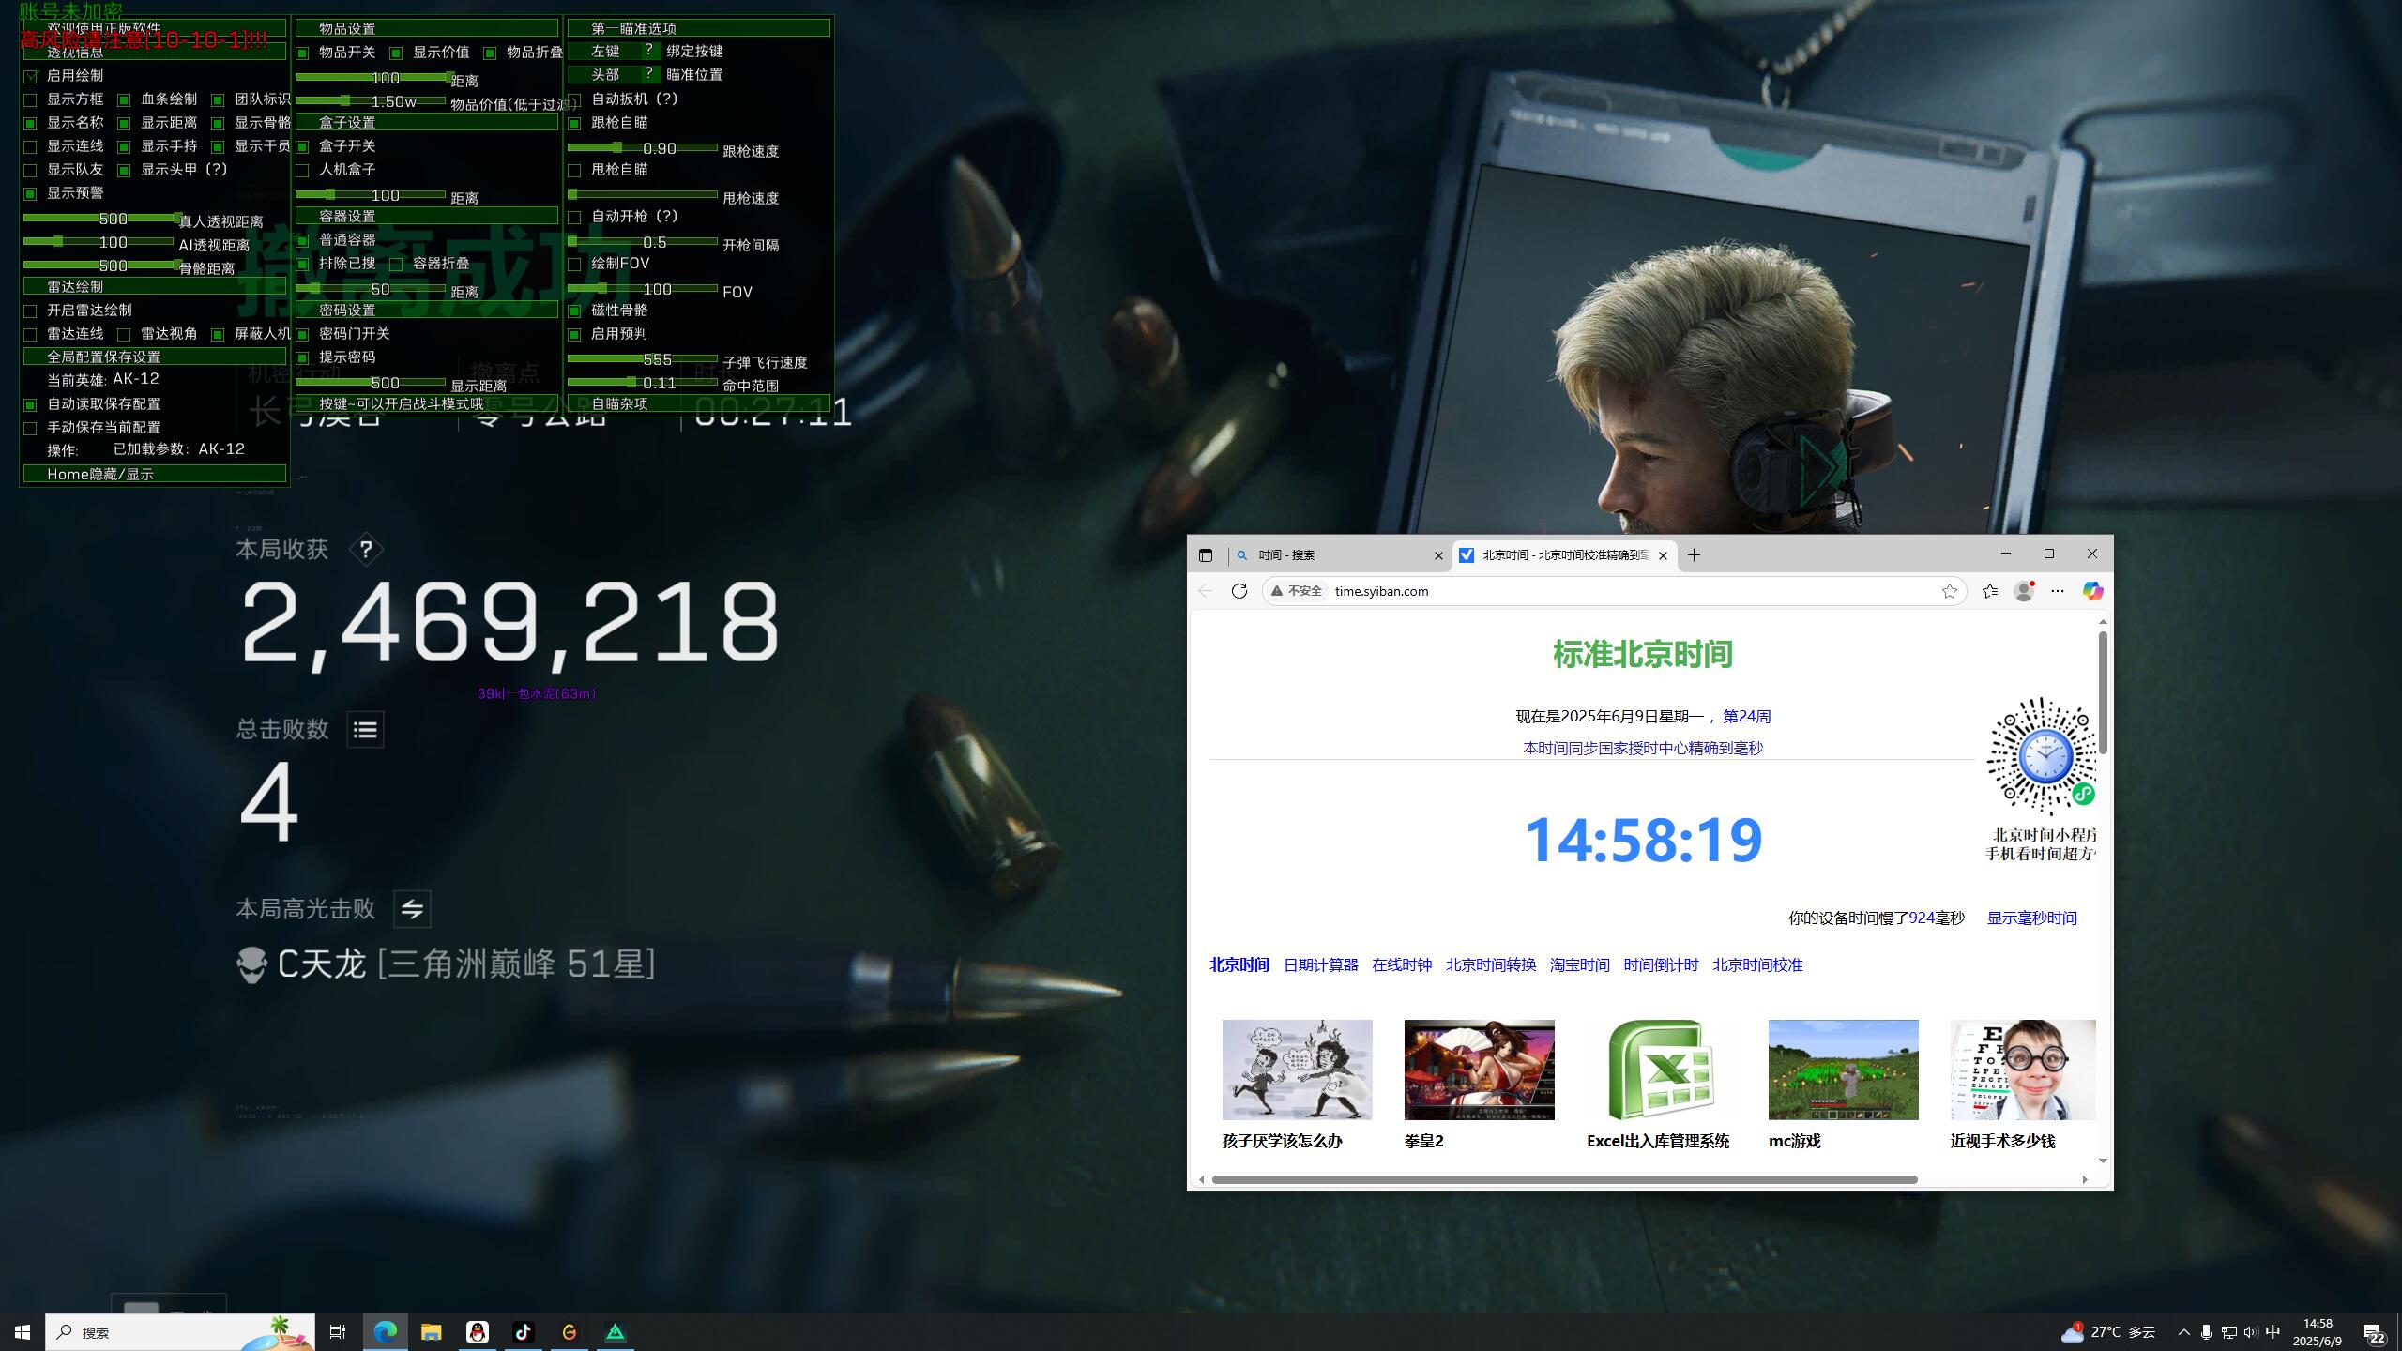This screenshot has width=2402, height=1351.
Task: Click the sort icon next to 本局高光击败
Action: [411, 908]
